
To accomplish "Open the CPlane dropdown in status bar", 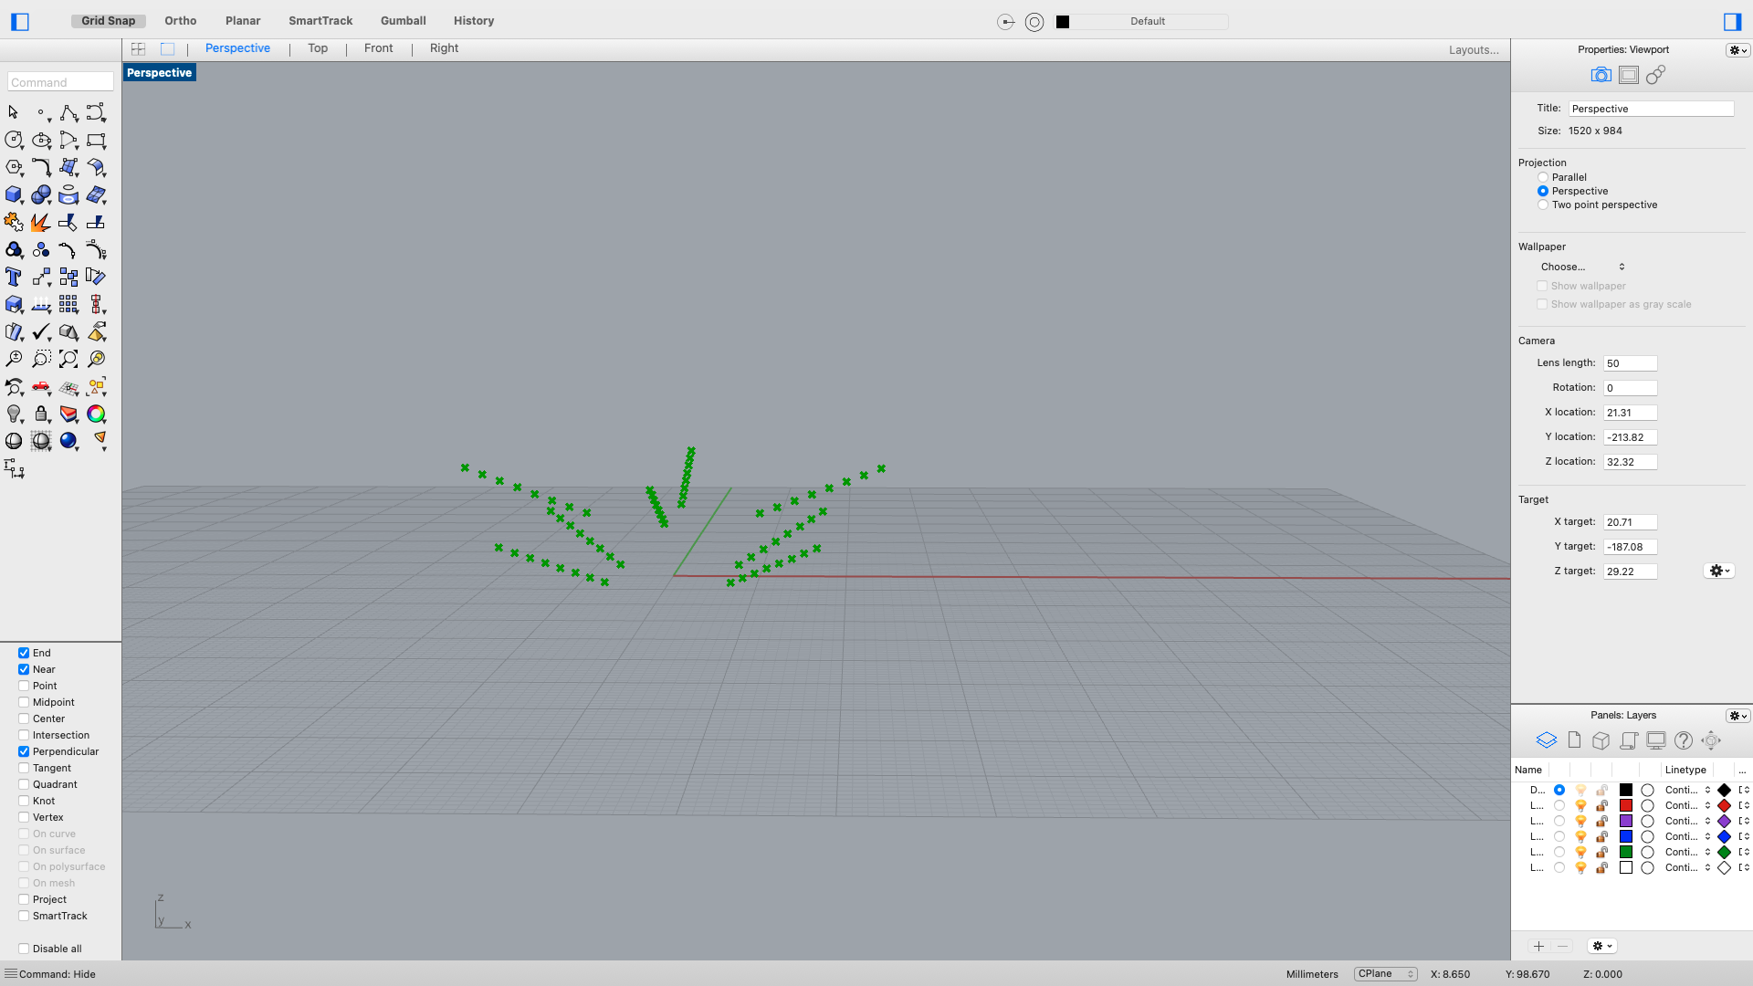I will [1385, 974].
